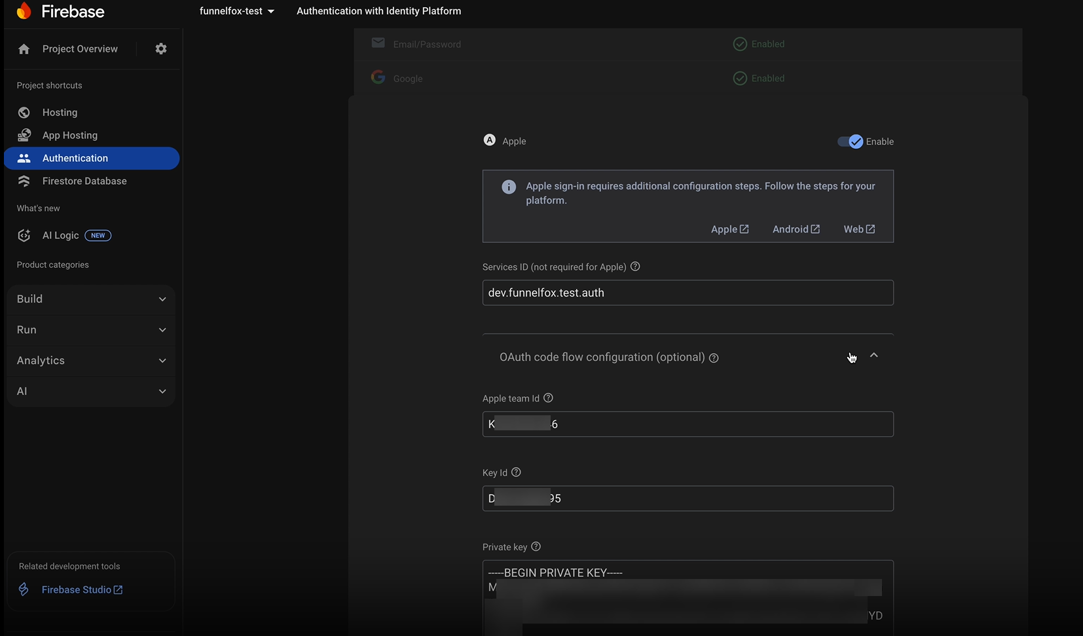
Task: Click help icon beside Services ID label
Action: pyautogui.click(x=635, y=267)
